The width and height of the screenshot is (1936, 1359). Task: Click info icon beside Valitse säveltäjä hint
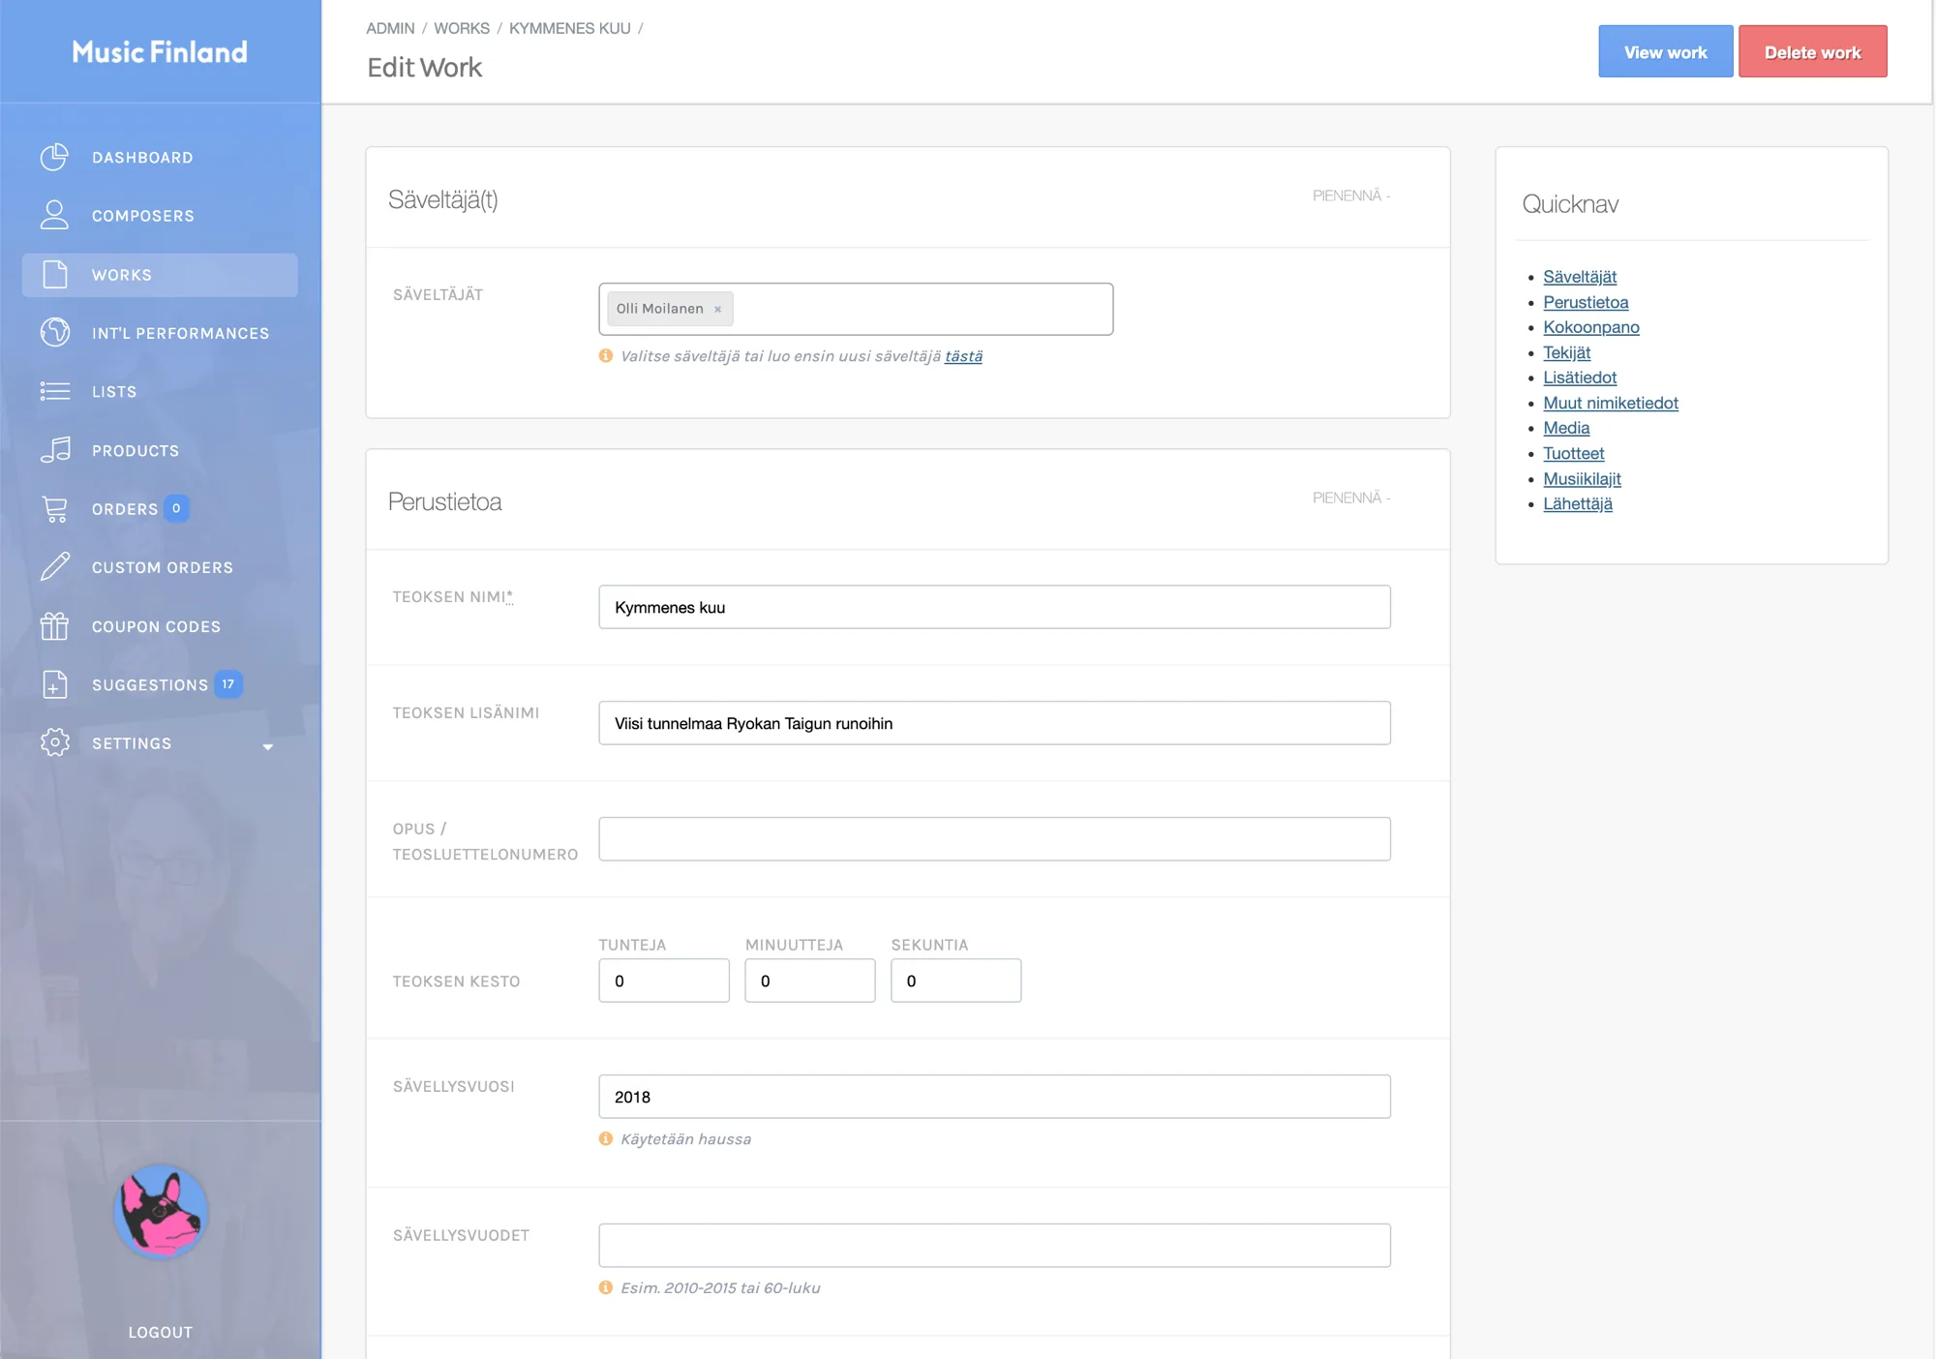pyautogui.click(x=606, y=355)
